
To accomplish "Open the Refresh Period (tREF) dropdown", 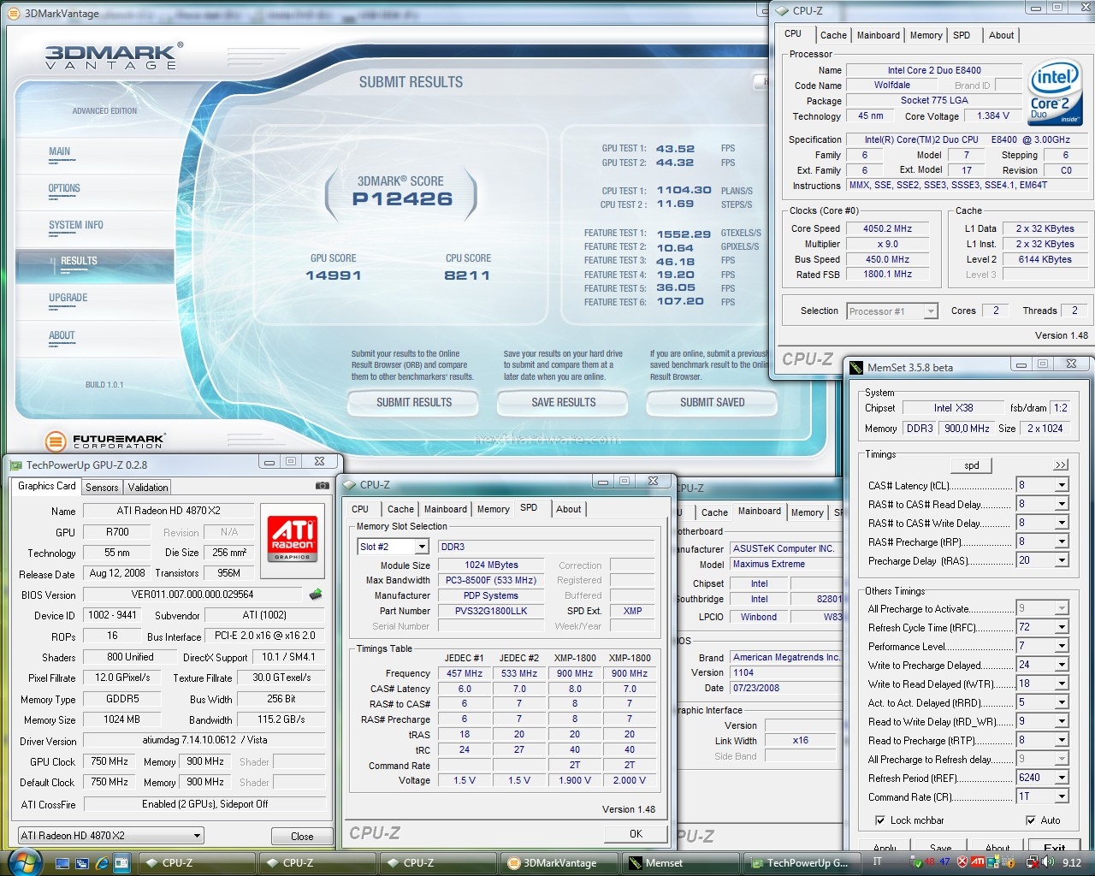I will click(x=1062, y=778).
